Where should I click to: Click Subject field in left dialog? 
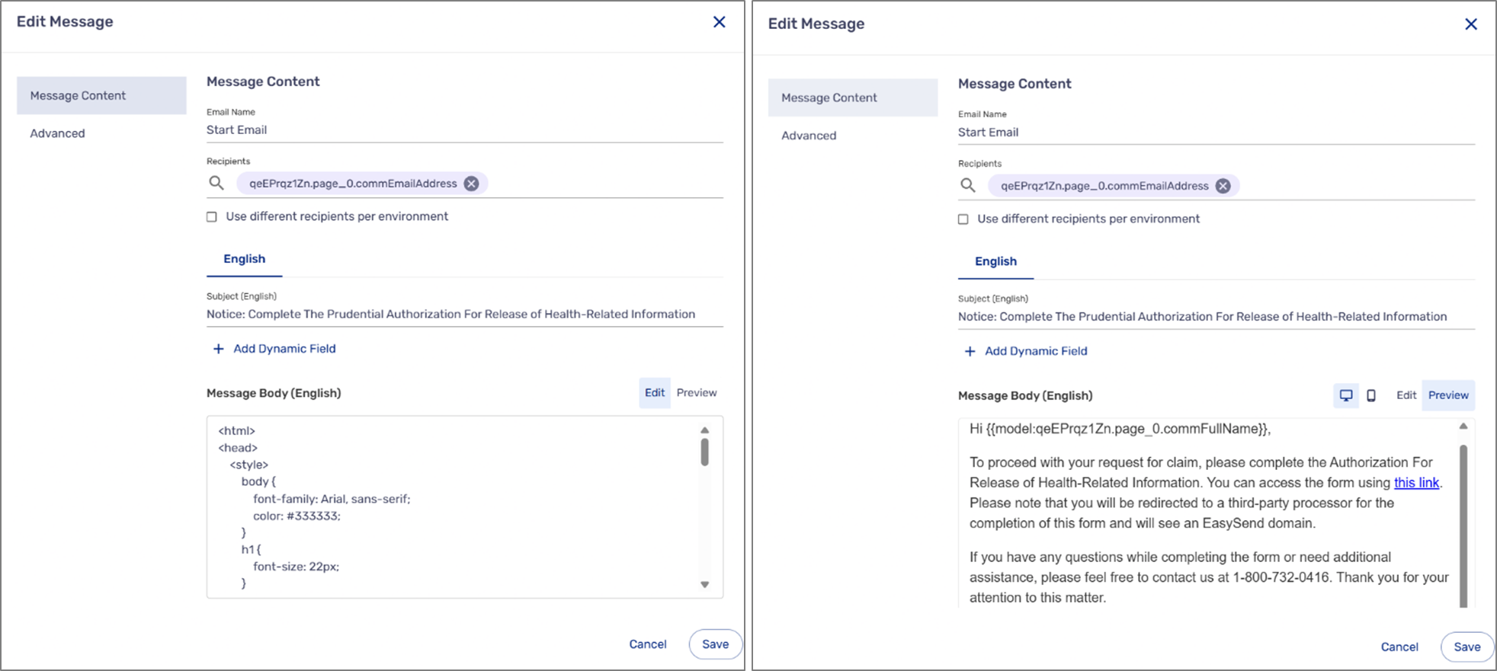pyautogui.click(x=465, y=314)
